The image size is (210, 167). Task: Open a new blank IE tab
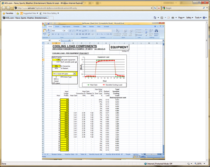click(x=51, y=18)
